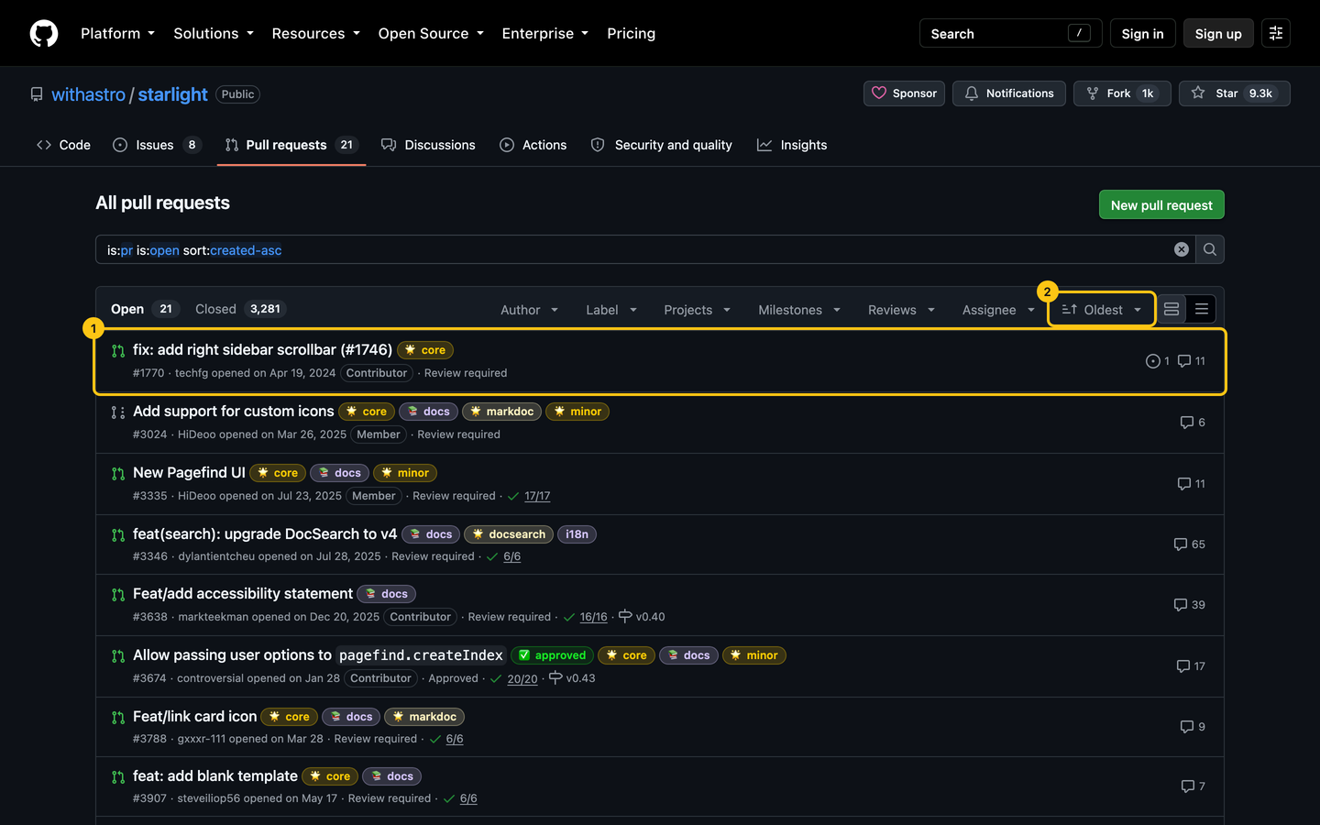Screen dimensions: 1320x825
Task: Open author link dylantientcheu
Action: 216,556
